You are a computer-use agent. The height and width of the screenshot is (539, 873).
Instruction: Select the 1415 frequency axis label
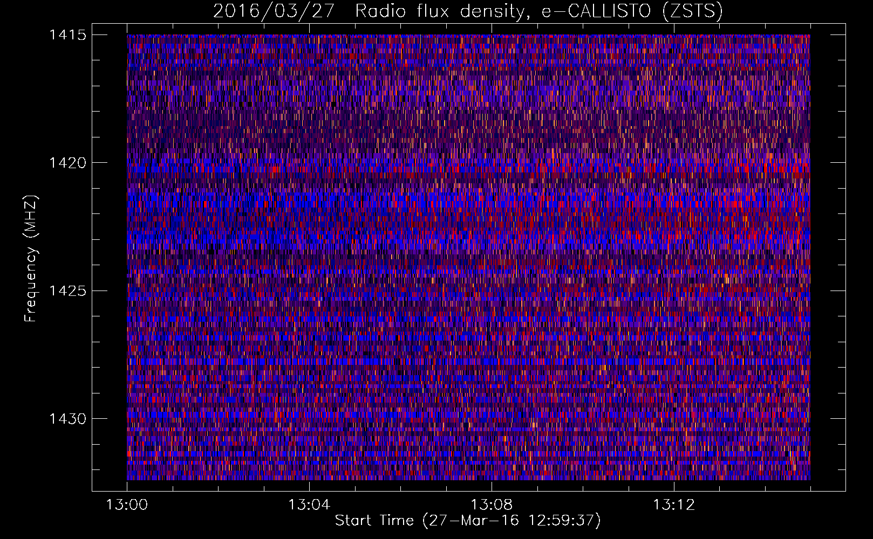tap(67, 35)
